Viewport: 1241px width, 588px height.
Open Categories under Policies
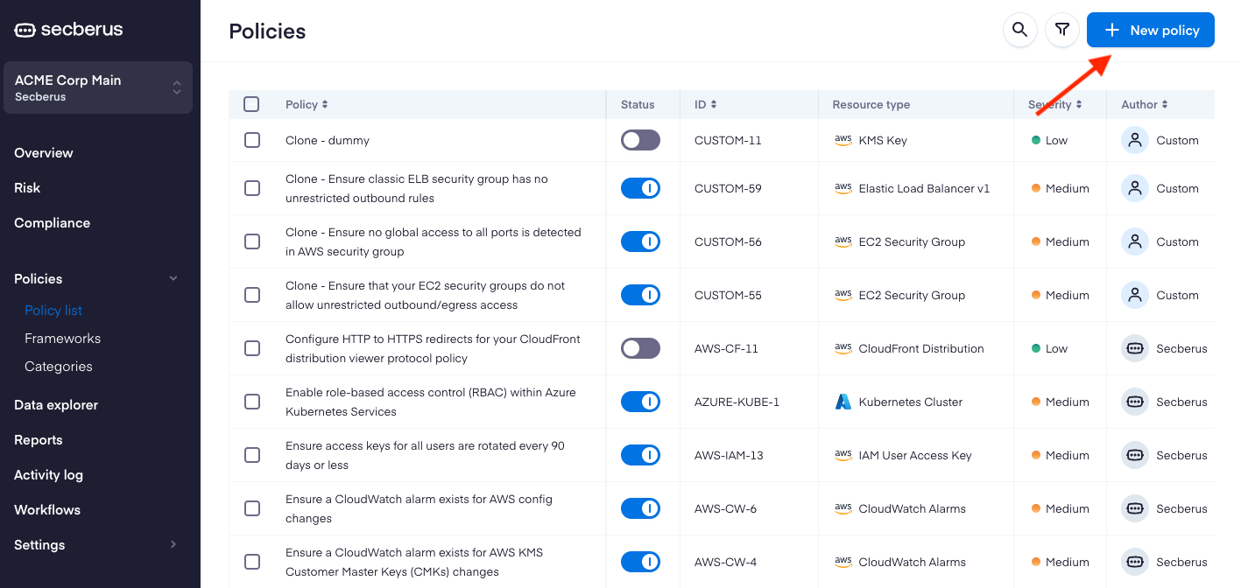[59, 366]
